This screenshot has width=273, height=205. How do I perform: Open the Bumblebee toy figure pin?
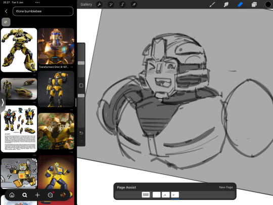[56, 89]
